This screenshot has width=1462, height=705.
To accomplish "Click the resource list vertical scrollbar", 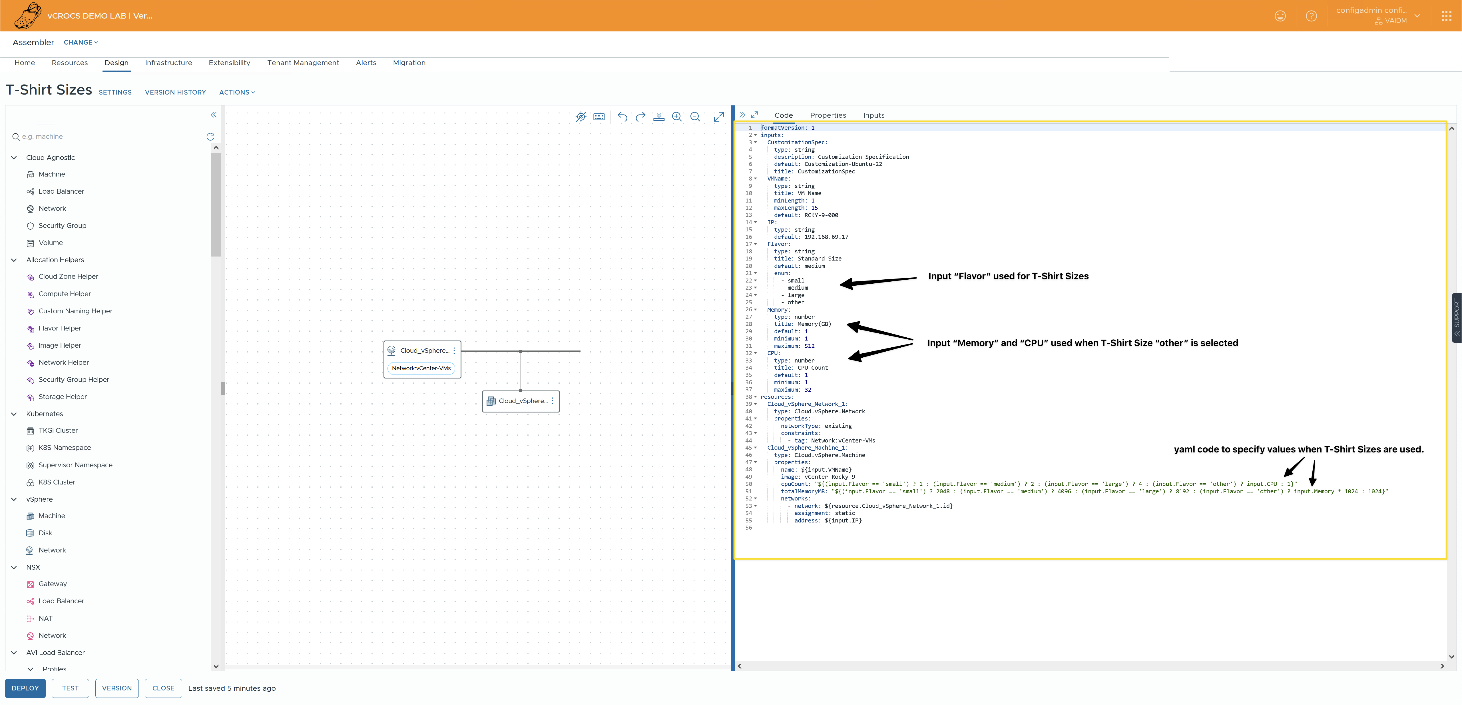I will [x=216, y=204].
